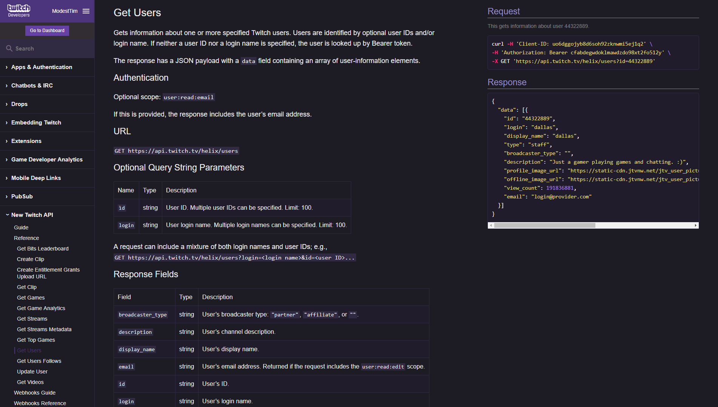The image size is (718, 407).
Task: Click the "affiliate" code value
Action: [x=320, y=315]
